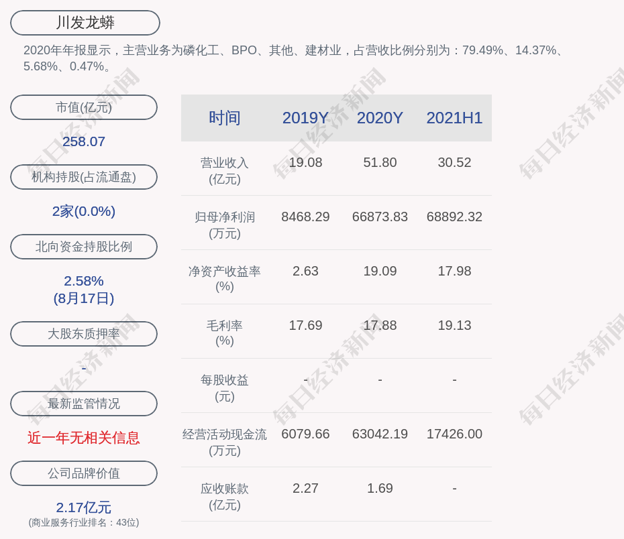Click cash flow cell 17426.00
This screenshot has width=624, height=539.
(x=454, y=434)
